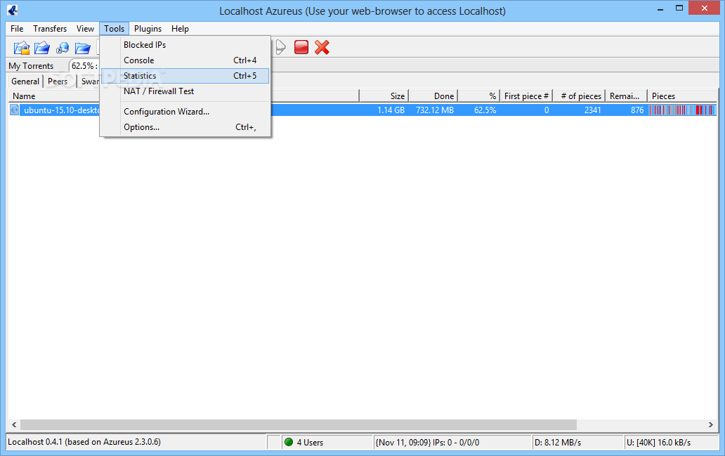Click the D: 8.12 MB/s download speed
The width and height of the screenshot is (725, 456).
click(558, 443)
